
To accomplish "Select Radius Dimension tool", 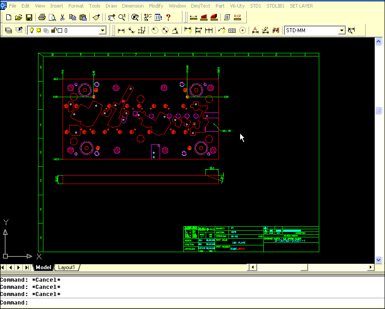I will pyautogui.click(x=155, y=30).
